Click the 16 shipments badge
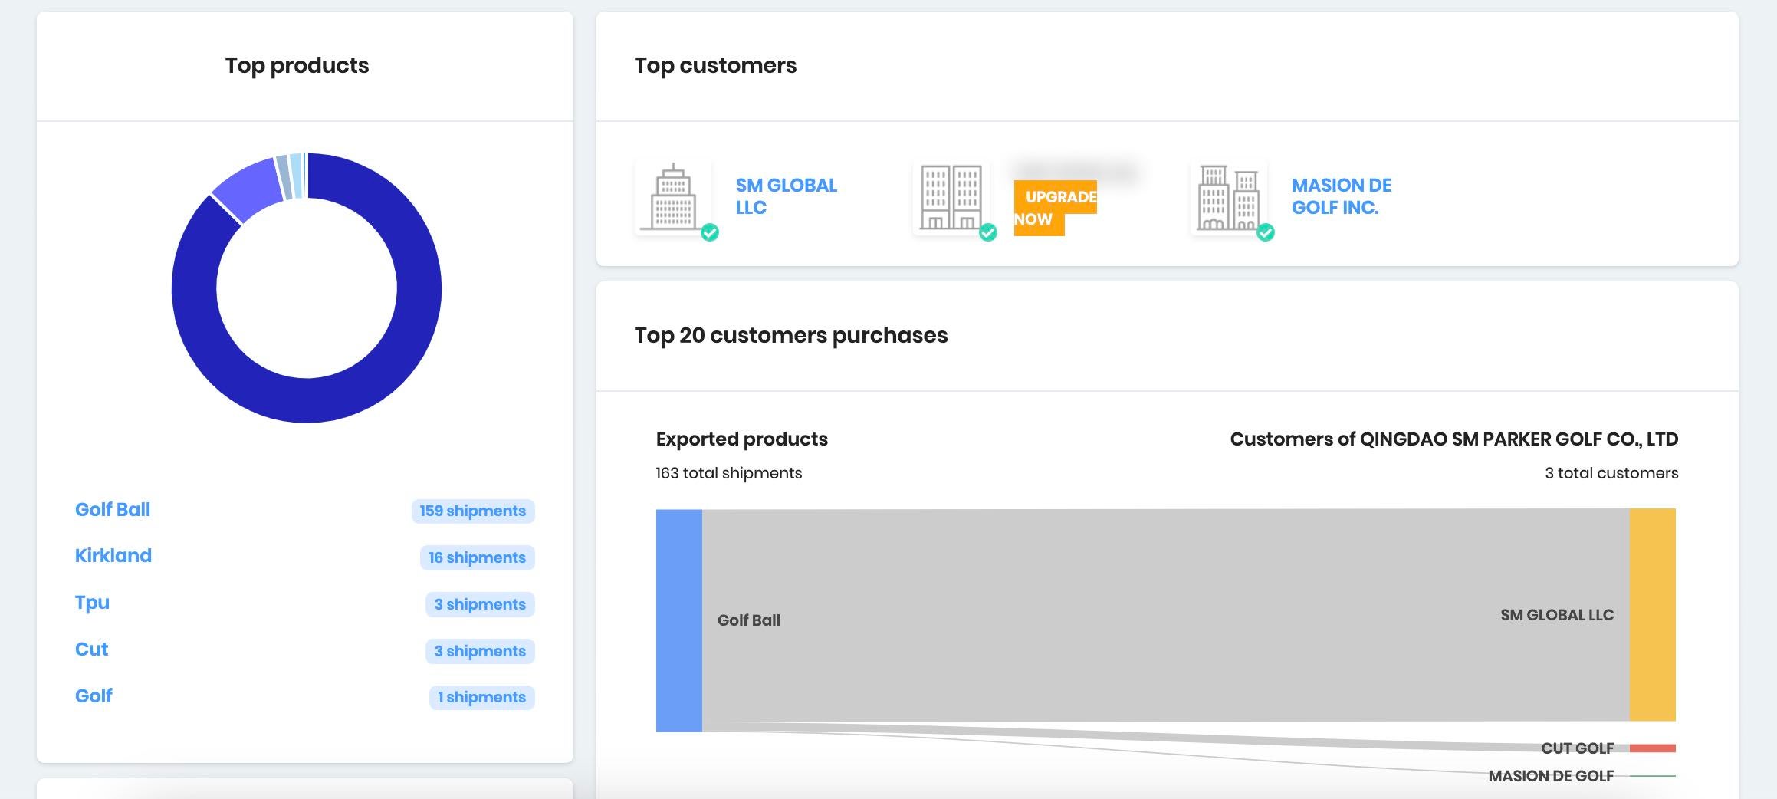This screenshot has height=799, width=1777. click(x=477, y=558)
